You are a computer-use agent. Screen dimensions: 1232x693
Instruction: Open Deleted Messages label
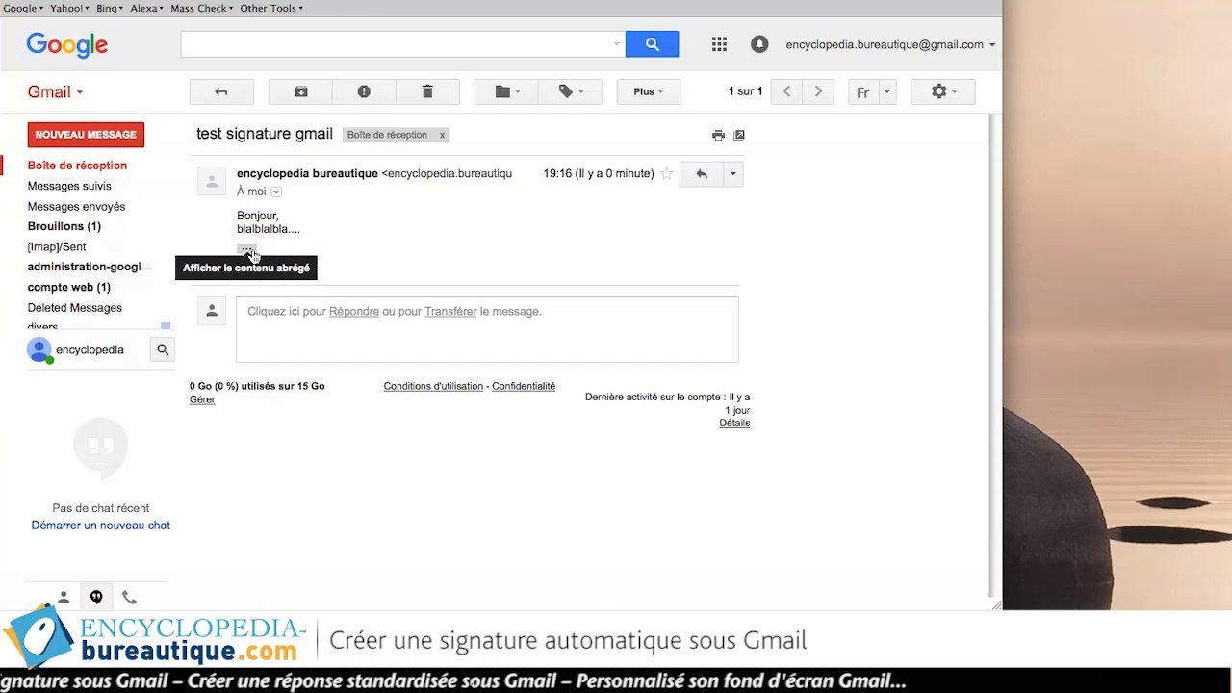pos(74,308)
